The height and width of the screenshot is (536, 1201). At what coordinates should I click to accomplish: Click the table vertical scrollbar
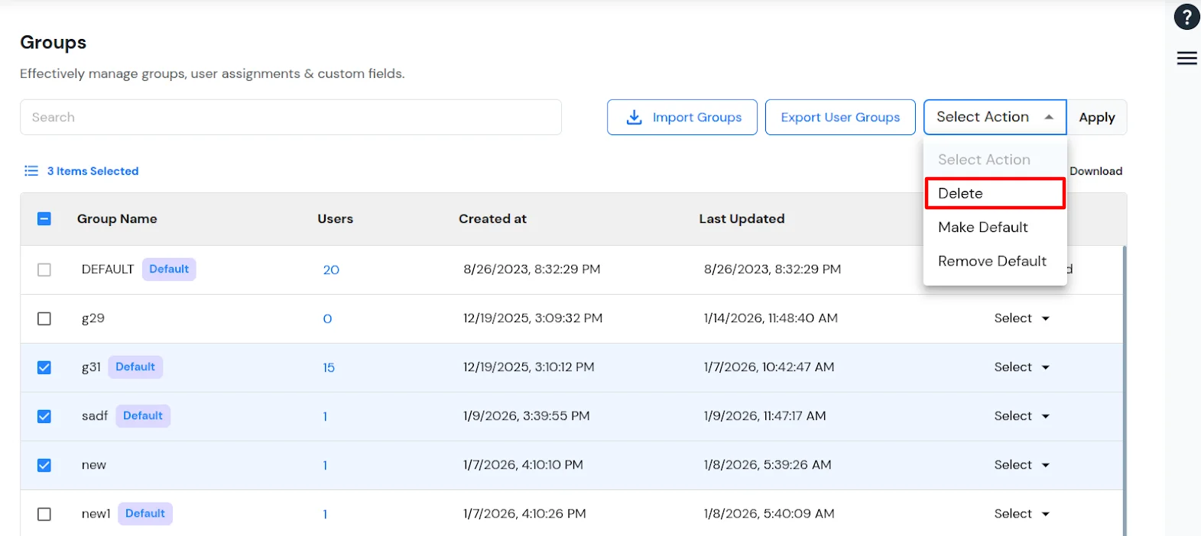(1124, 389)
